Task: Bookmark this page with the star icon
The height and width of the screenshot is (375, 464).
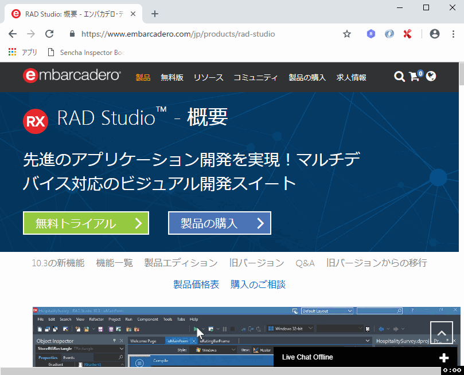Action: pyautogui.click(x=346, y=34)
